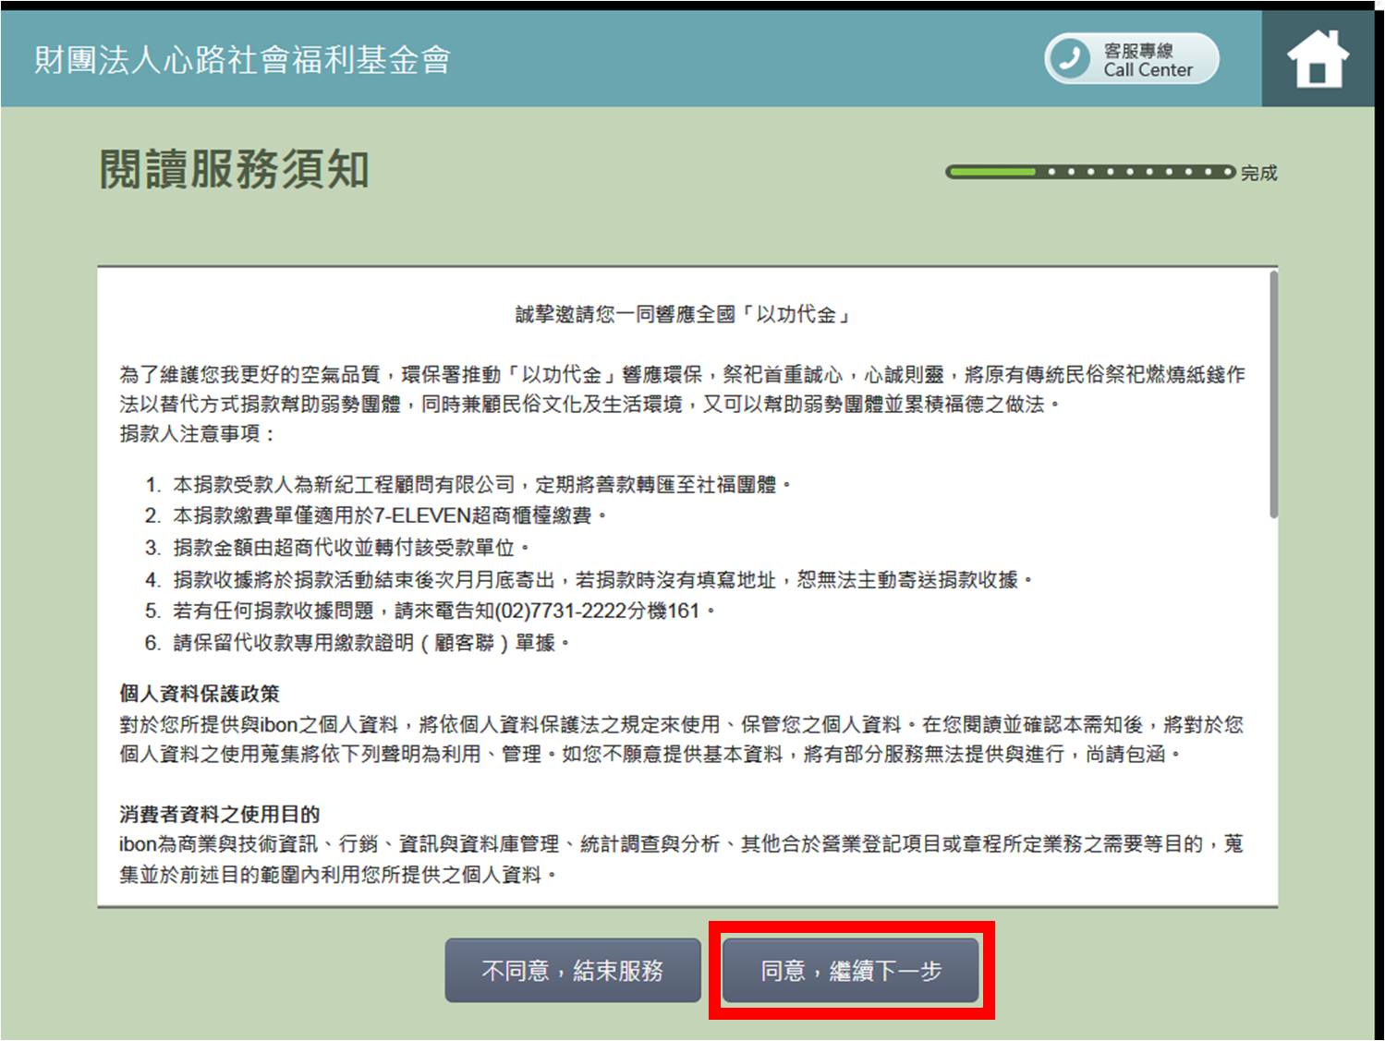Click the page heading 閱讀服務須知

(x=235, y=169)
